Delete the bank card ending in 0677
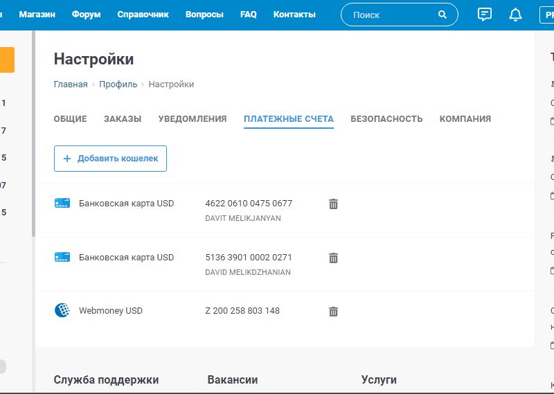 [333, 204]
